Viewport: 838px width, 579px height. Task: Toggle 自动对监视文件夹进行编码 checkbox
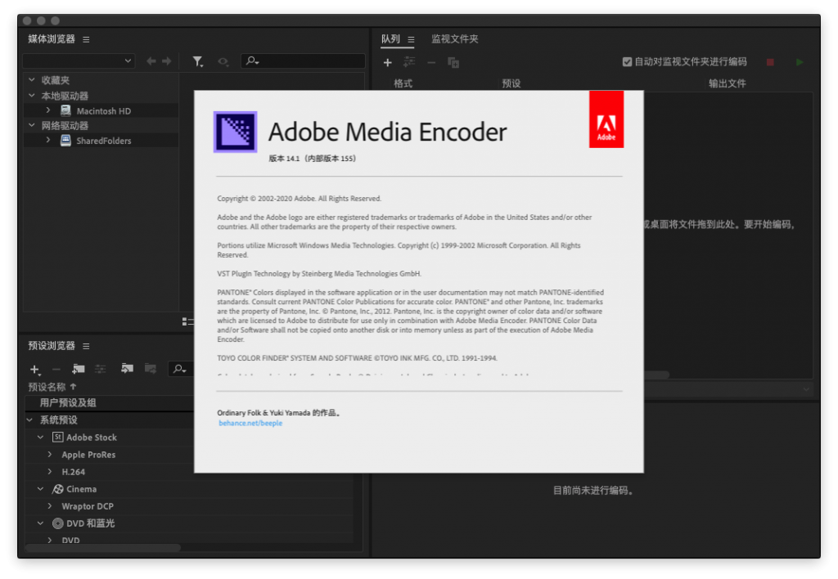(x=627, y=62)
